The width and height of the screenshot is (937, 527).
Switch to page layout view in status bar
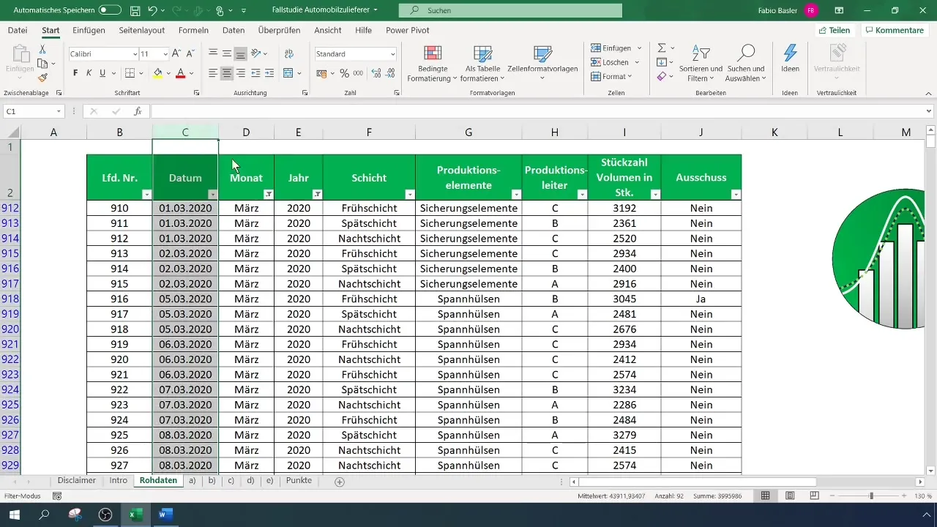(790, 496)
